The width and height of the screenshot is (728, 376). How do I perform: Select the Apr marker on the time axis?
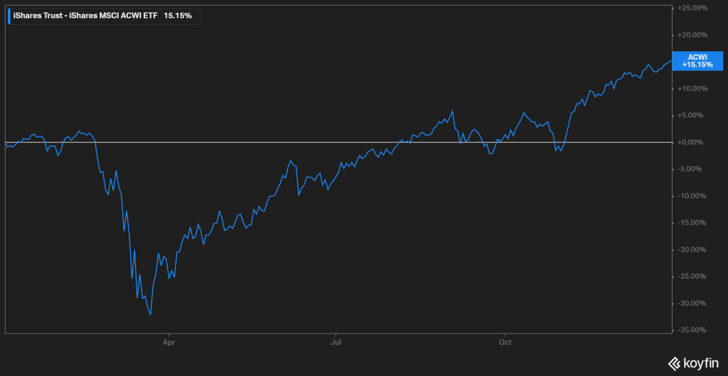(169, 341)
